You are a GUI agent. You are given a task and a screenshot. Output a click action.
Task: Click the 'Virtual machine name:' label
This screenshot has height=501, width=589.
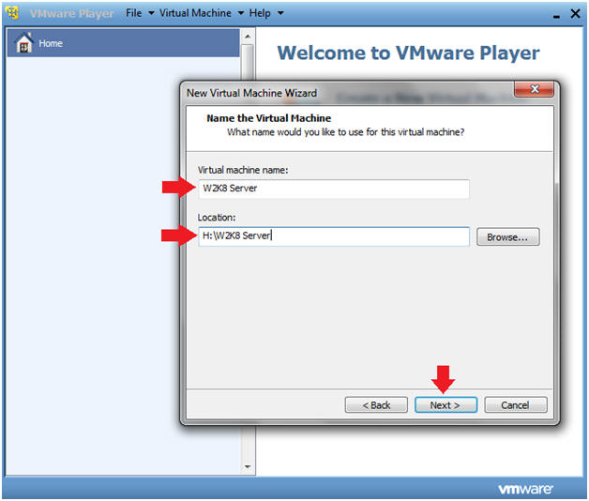[243, 170]
